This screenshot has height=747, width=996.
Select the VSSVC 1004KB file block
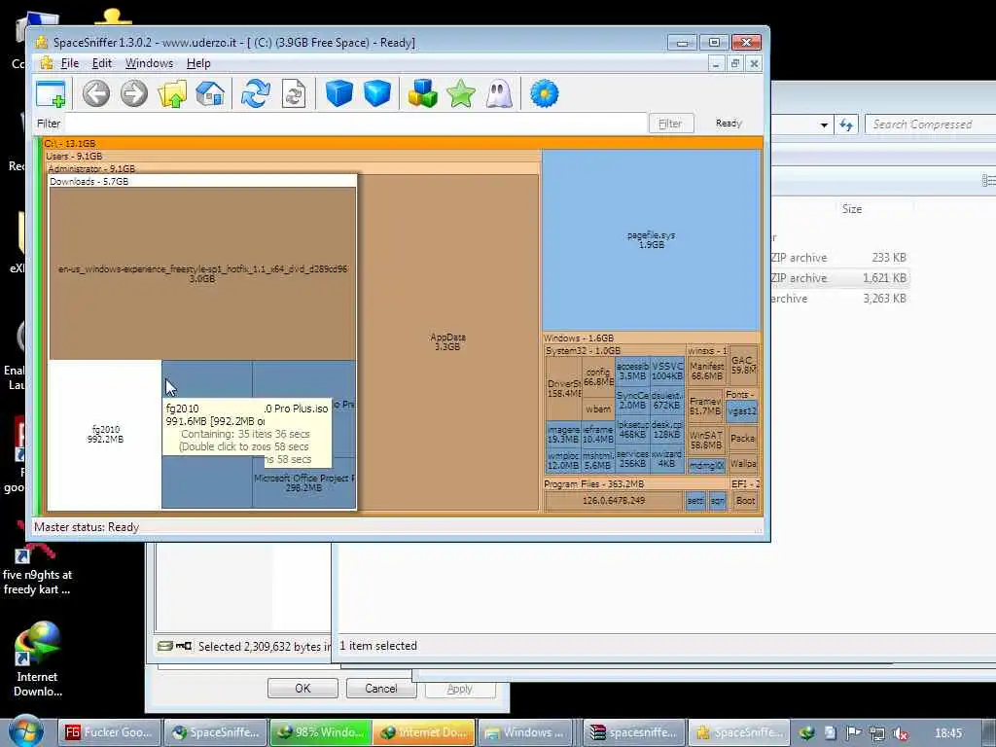pos(667,371)
